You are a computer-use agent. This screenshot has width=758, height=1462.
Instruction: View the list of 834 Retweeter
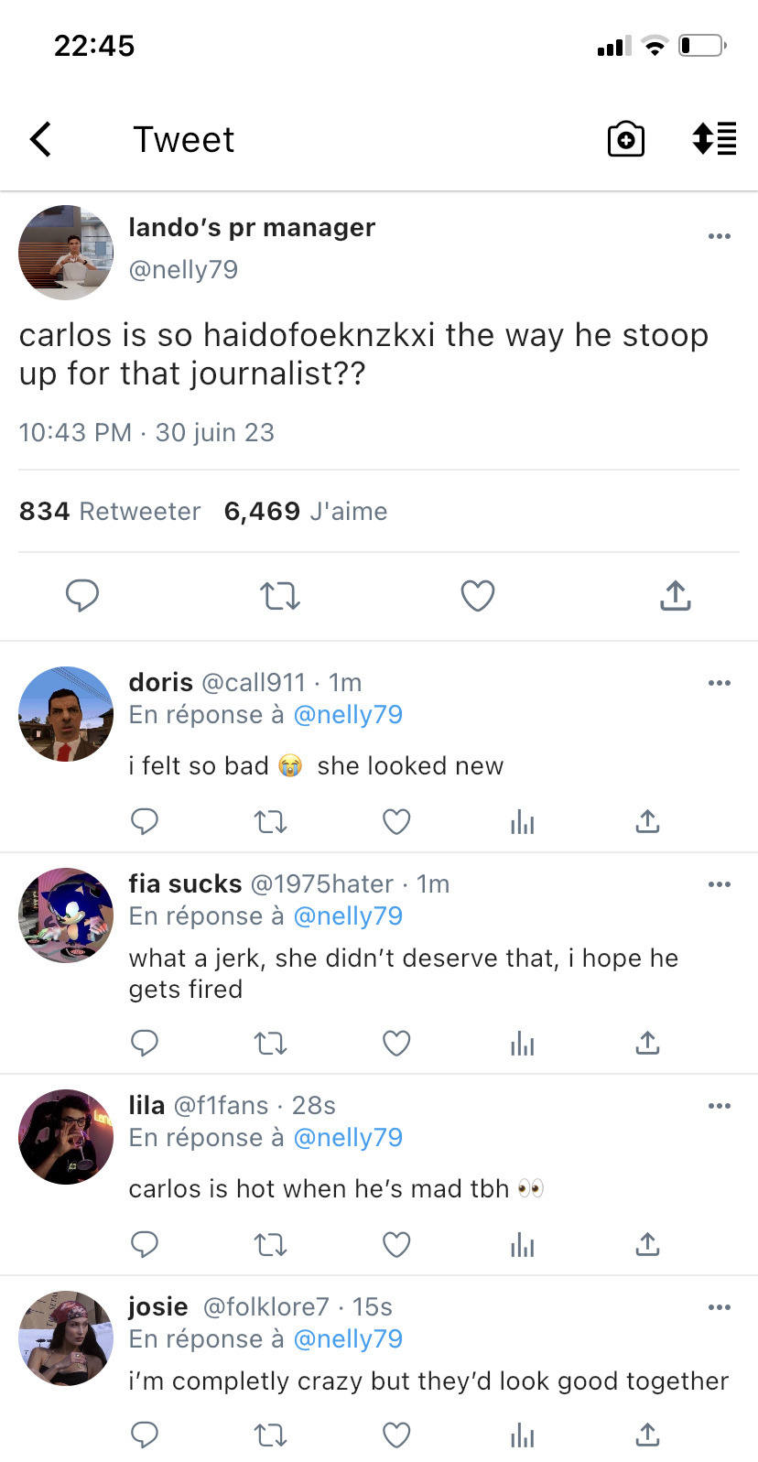[110, 511]
